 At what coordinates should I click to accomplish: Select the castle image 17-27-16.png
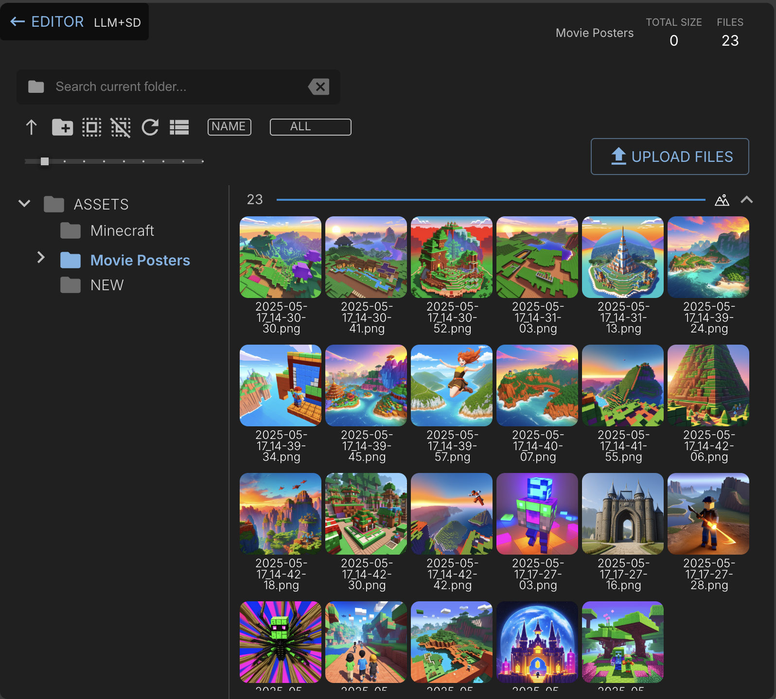click(x=623, y=514)
